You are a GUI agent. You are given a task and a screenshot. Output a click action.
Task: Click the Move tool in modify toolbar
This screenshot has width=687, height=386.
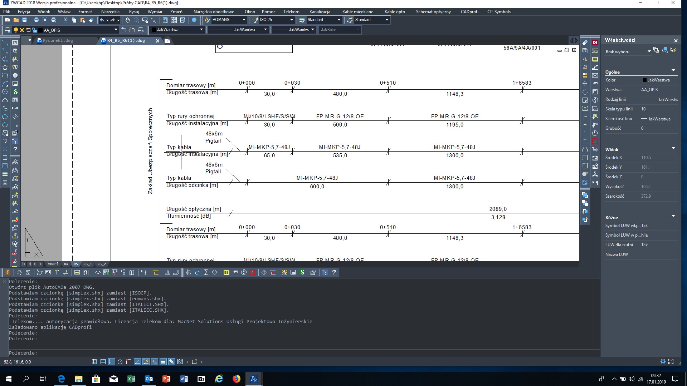585,84
